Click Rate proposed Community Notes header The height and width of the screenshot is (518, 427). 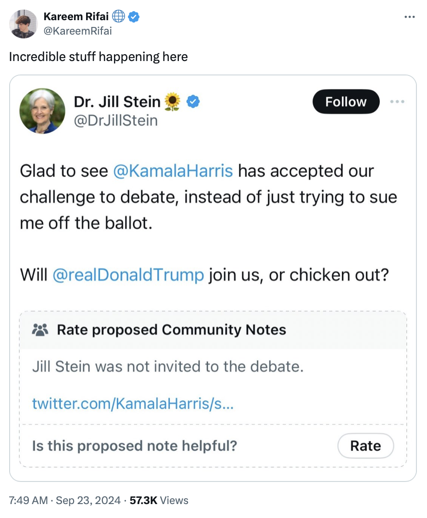[171, 330]
